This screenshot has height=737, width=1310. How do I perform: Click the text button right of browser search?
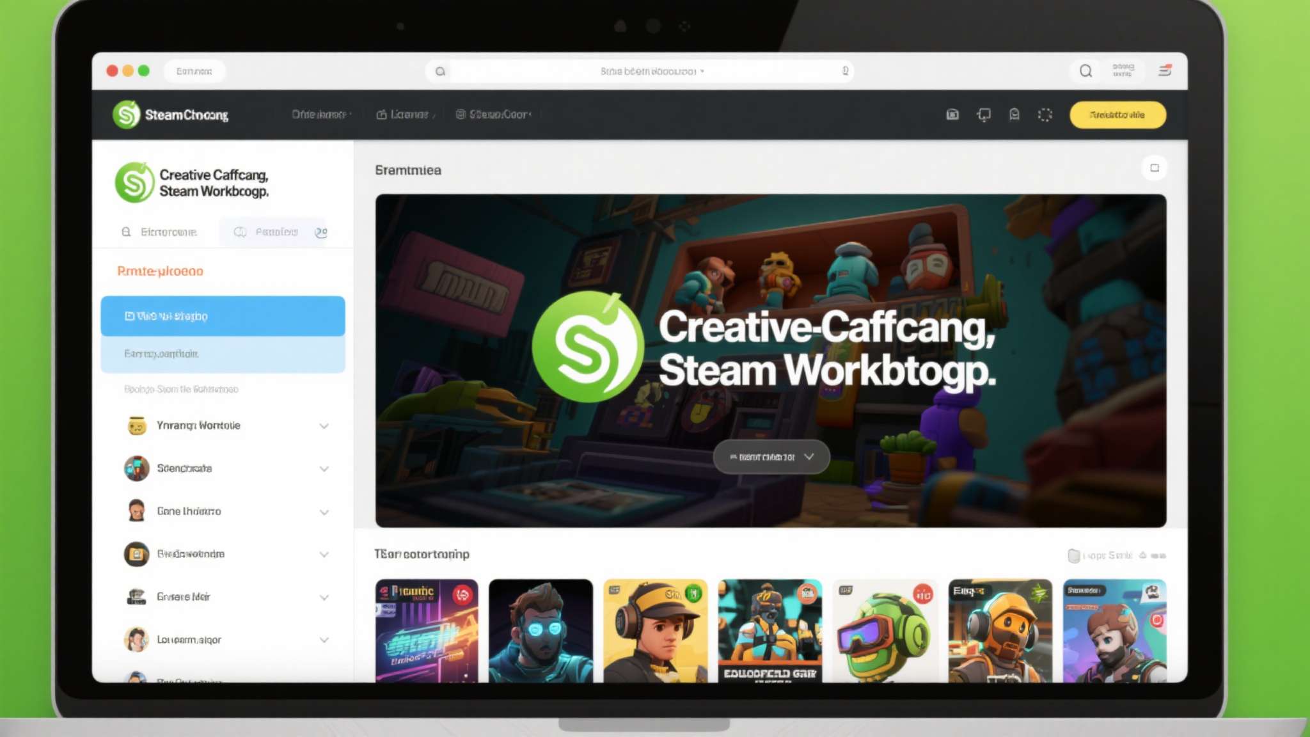[x=1123, y=70]
